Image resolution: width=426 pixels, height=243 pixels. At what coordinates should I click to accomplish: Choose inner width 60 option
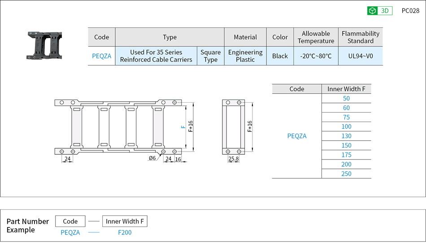pyautogui.click(x=346, y=108)
